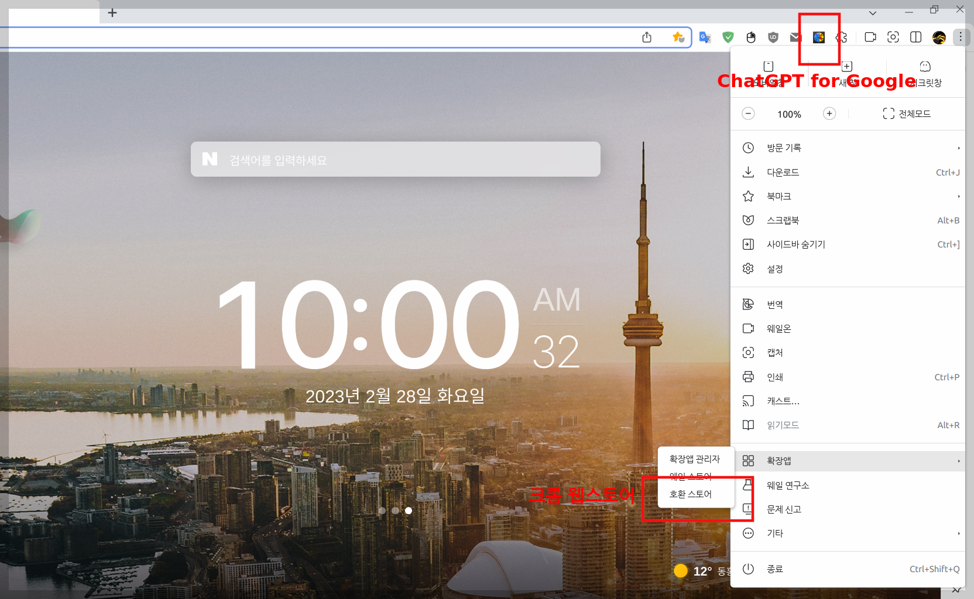Expand the 방문 기록 history submenu
The width and height of the screenshot is (974, 599).
coord(848,148)
